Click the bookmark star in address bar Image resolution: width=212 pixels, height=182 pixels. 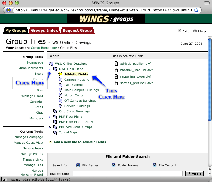click(196, 10)
